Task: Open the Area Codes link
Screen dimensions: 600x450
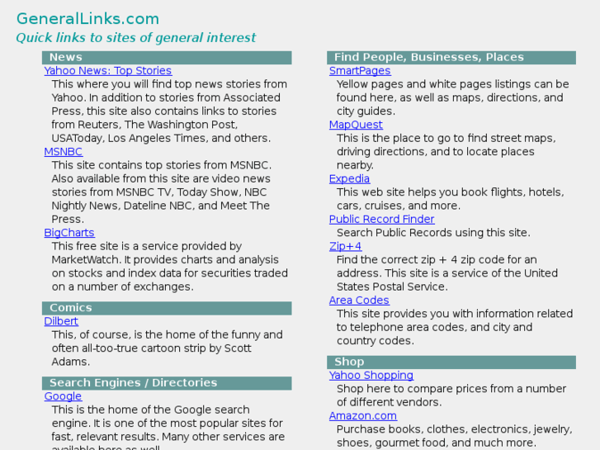Action: pos(359,301)
